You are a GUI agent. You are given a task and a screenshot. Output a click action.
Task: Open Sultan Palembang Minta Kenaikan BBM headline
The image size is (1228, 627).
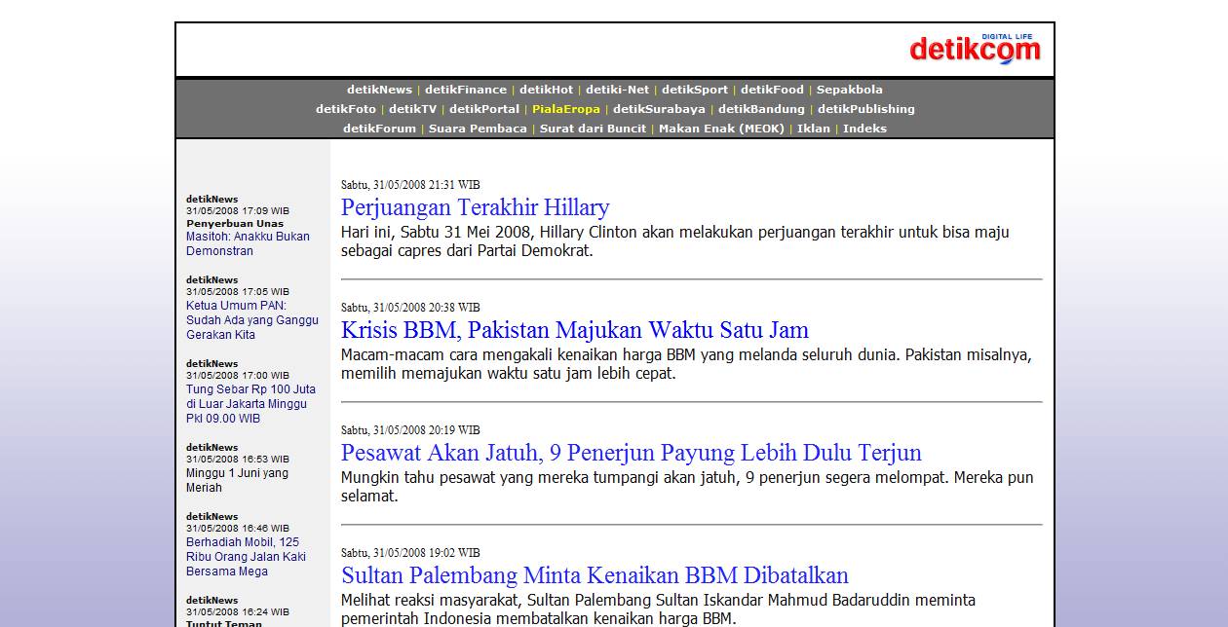[x=595, y=575]
